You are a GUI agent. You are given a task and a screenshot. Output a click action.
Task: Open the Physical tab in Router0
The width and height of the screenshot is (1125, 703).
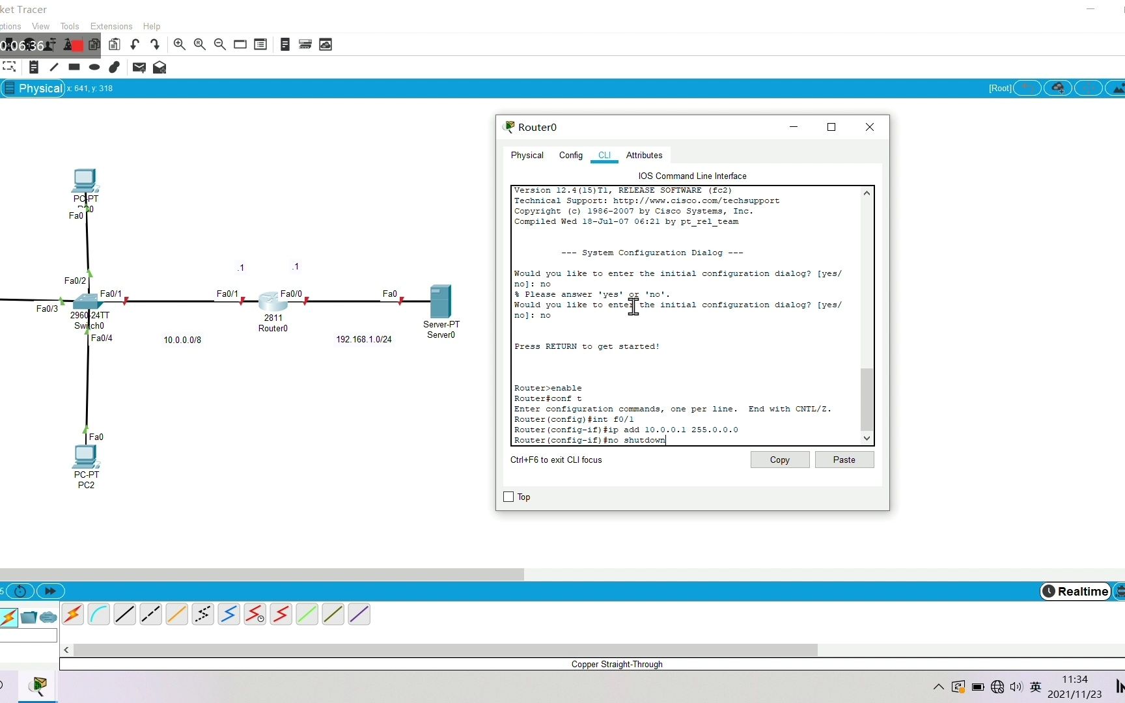click(527, 155)
